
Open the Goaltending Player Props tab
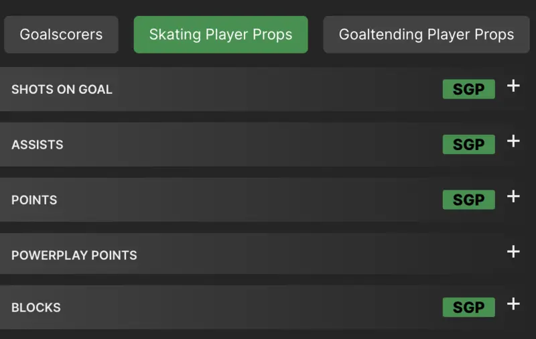tap(426, 35)
